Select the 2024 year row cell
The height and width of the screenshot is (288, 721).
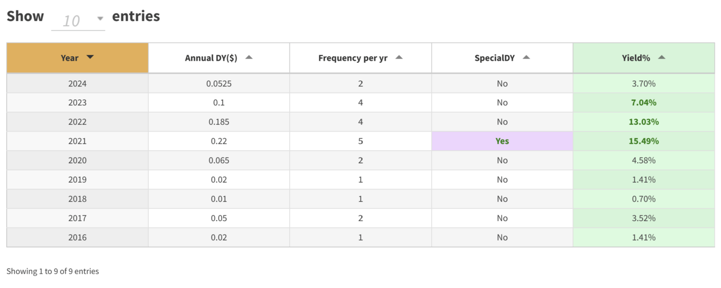click(x=78, y=84)
